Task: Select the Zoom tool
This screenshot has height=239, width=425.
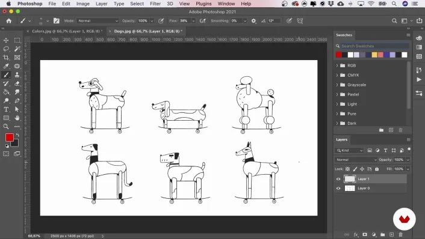Action: pyautogui.click(x=6, y=126)
